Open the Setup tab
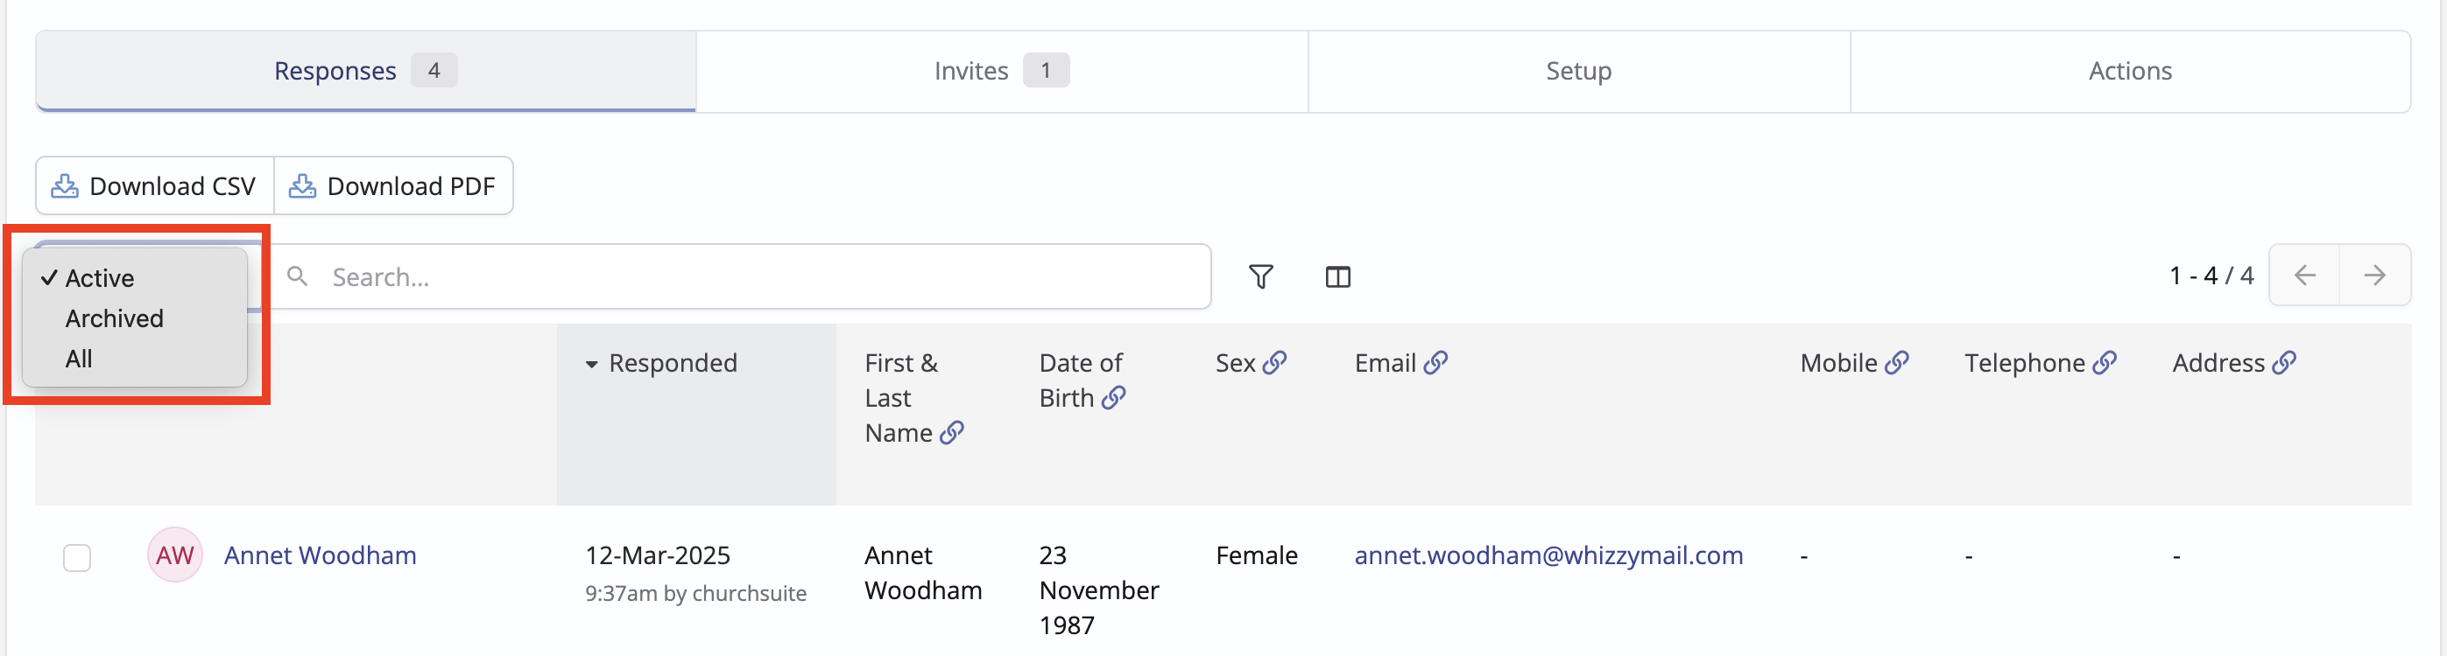Image resolution: width=2447 pixels, height=656 pixels. point(1578,71)
